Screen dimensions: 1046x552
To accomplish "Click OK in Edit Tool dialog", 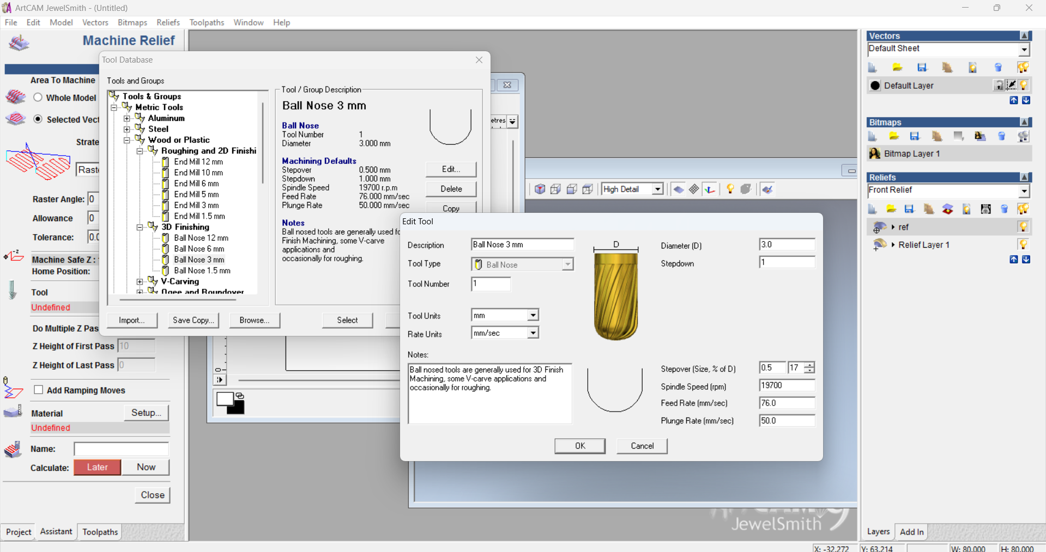I will [580, 445].
